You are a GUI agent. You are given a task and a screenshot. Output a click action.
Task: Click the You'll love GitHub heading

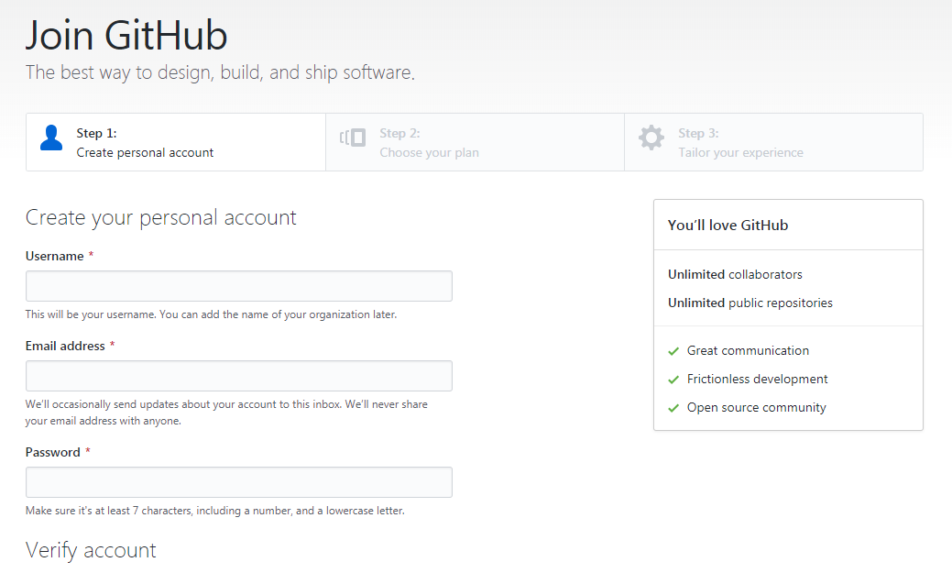(x=728, y=226)
